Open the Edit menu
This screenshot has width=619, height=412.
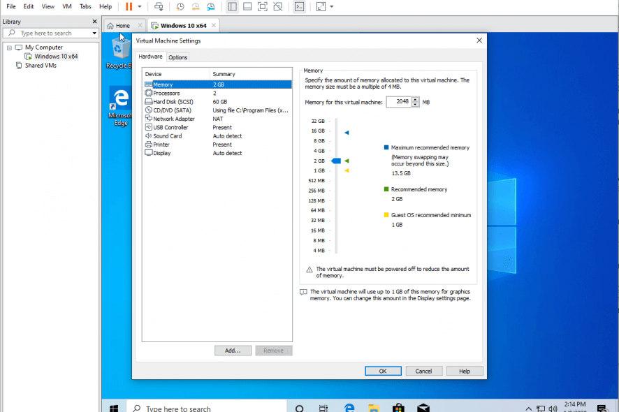click(29, 6)
